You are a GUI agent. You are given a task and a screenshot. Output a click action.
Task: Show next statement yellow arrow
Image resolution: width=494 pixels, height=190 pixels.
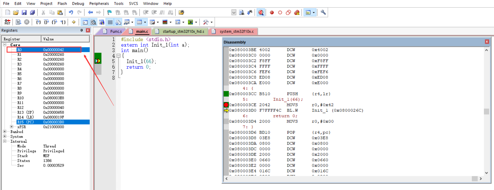(x=74, y=22)
